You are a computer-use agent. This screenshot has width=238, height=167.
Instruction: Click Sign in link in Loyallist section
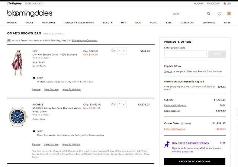(176, 148)
